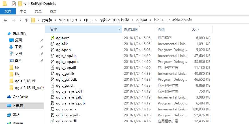Select the file name qgis_core.dll
Viewport: 249px width, 124px height.
66,121
